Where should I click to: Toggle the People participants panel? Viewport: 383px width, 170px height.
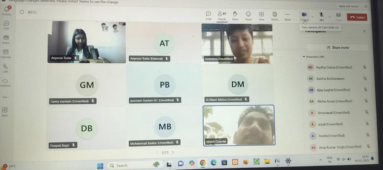coord(222,16)
